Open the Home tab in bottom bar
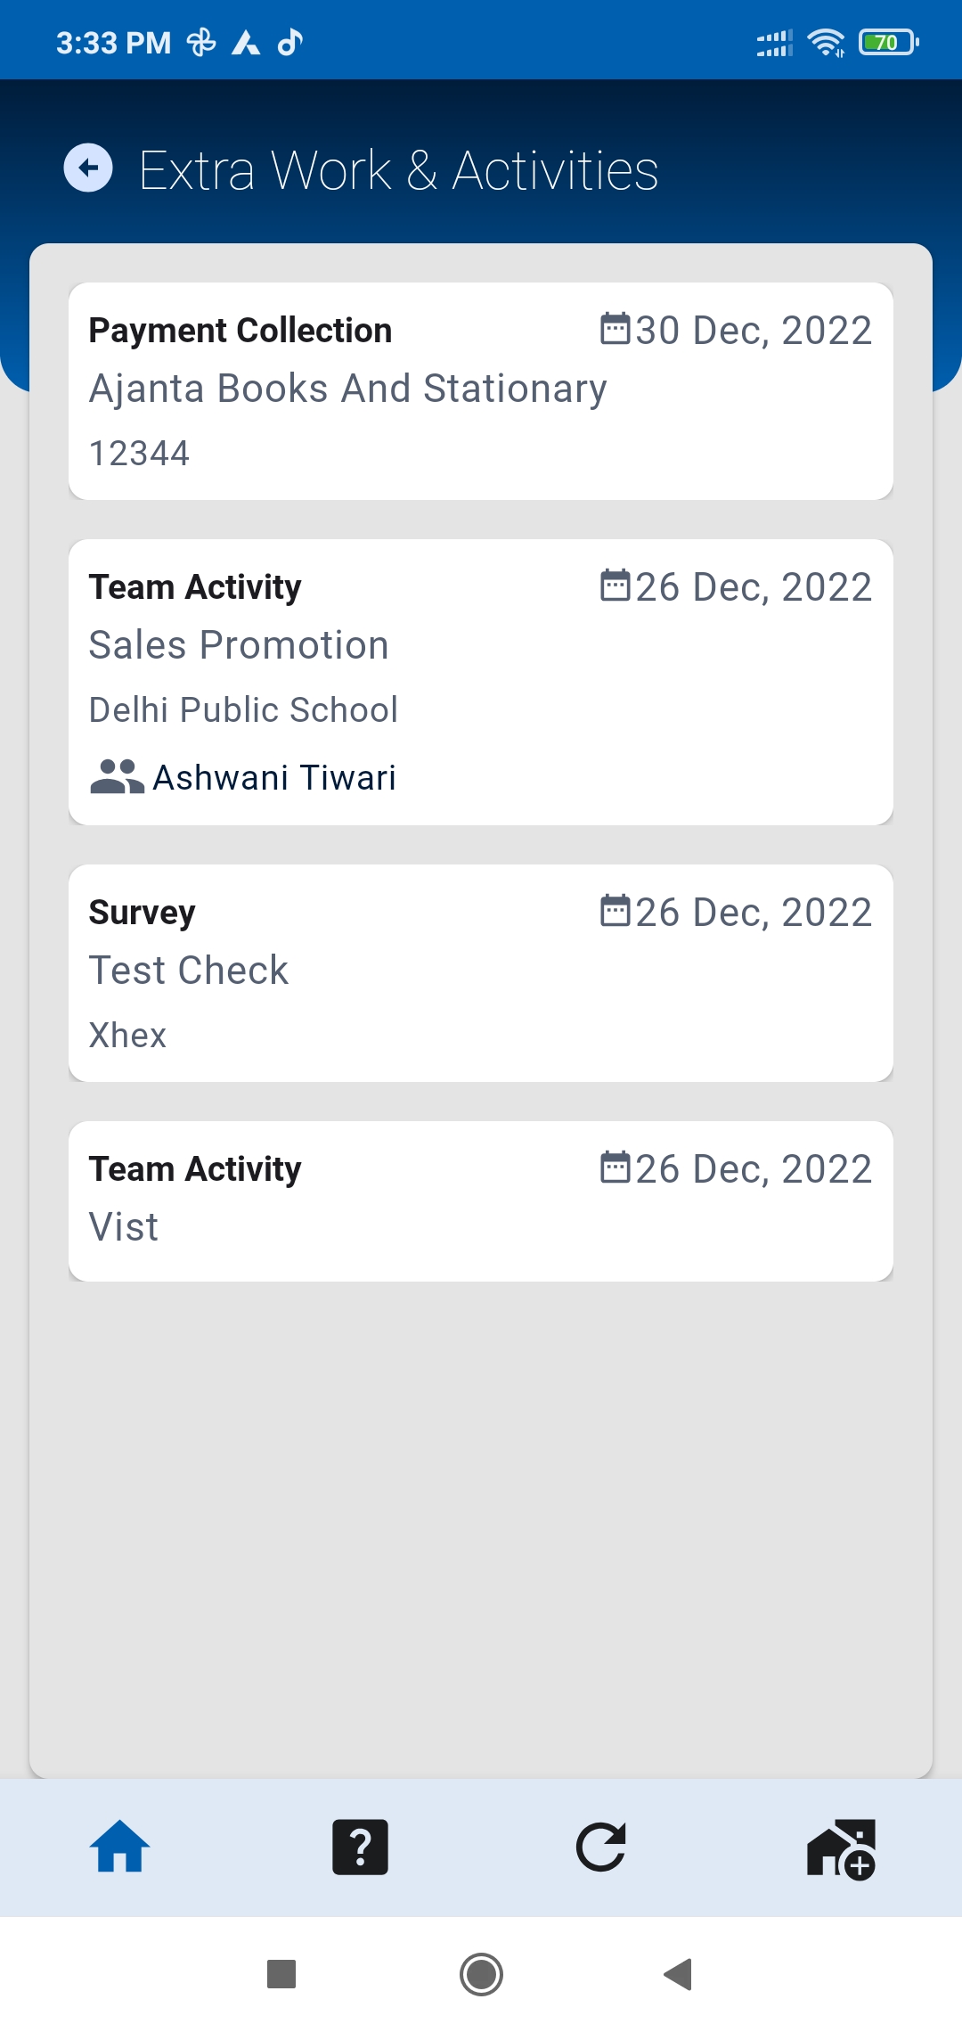 click(x=120, y=1847)
